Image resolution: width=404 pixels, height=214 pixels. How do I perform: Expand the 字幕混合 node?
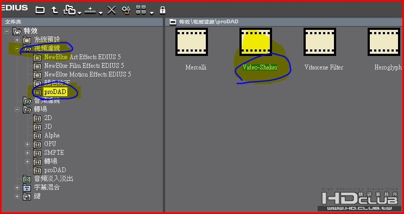17,187
